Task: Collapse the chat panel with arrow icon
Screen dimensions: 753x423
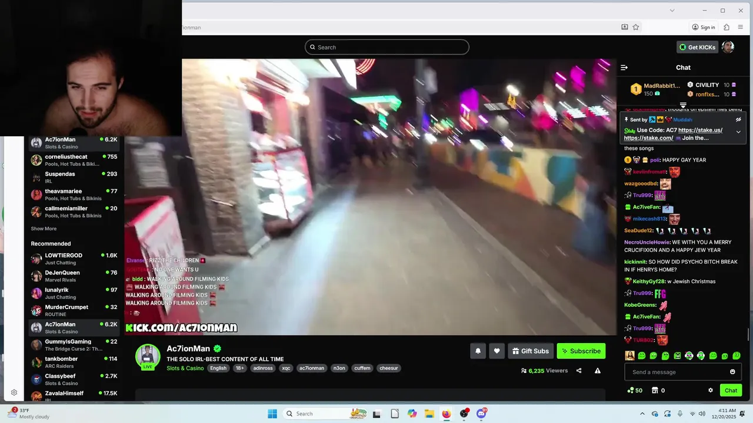Action: pyautogui.click(x=624, y=68)
